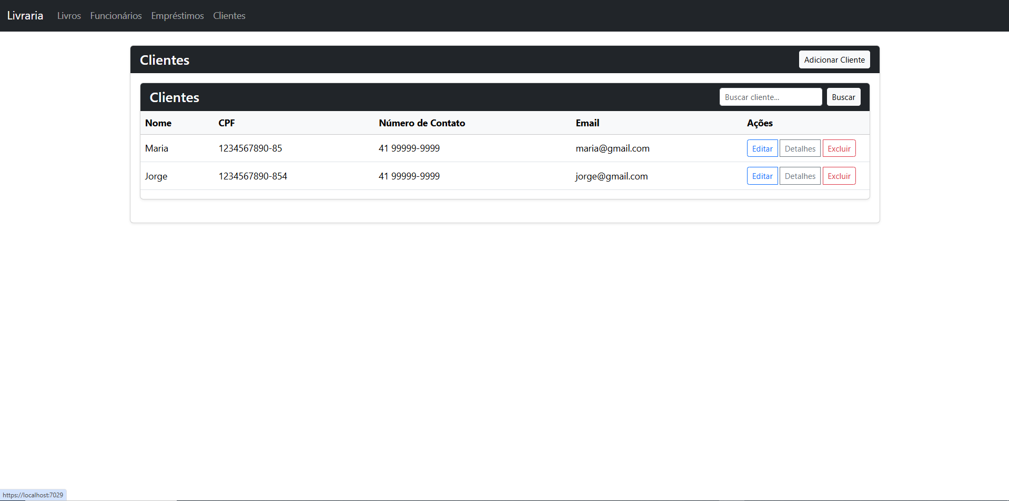Open the Livraria home brand link
The image size is (1009, 501).
click(25, 16)
